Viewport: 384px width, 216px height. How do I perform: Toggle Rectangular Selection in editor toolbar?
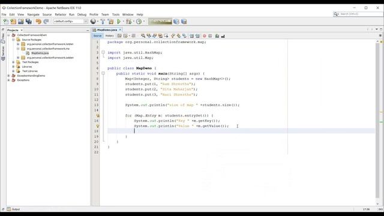[x=166, y=36]
